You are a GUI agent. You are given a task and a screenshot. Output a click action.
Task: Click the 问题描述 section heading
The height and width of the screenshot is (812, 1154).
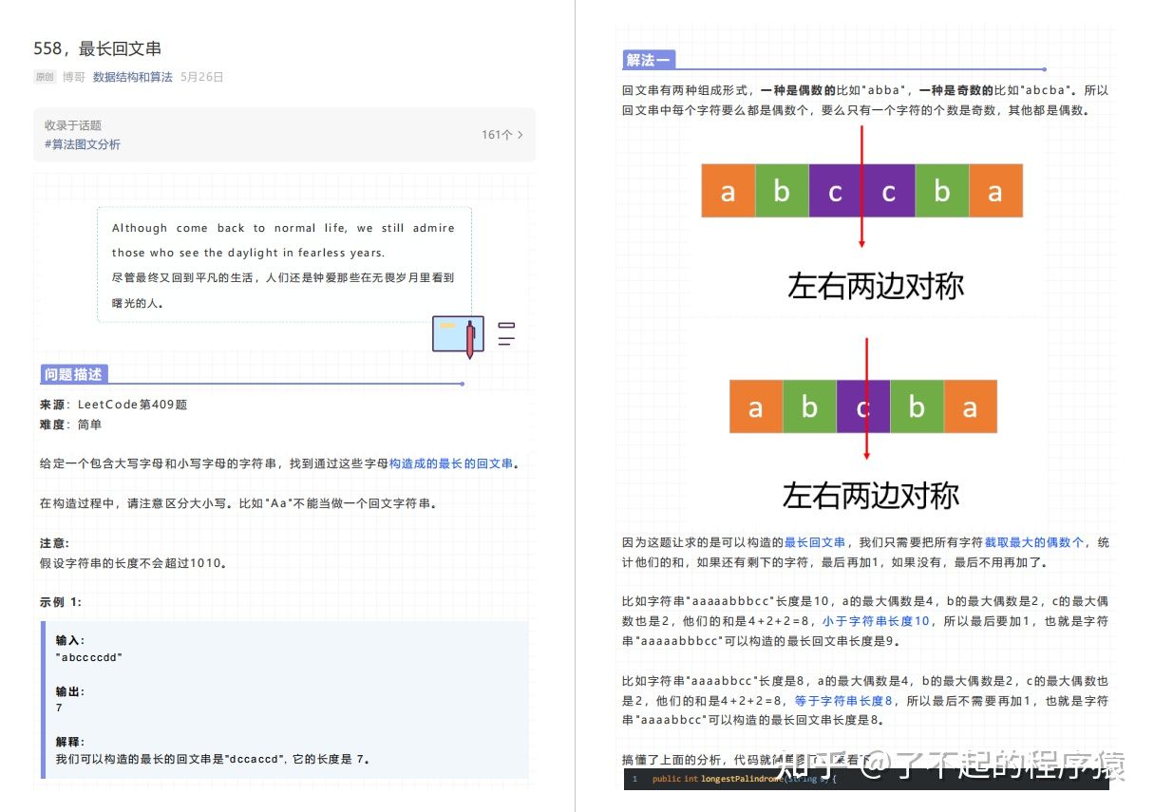coord(73,374)
